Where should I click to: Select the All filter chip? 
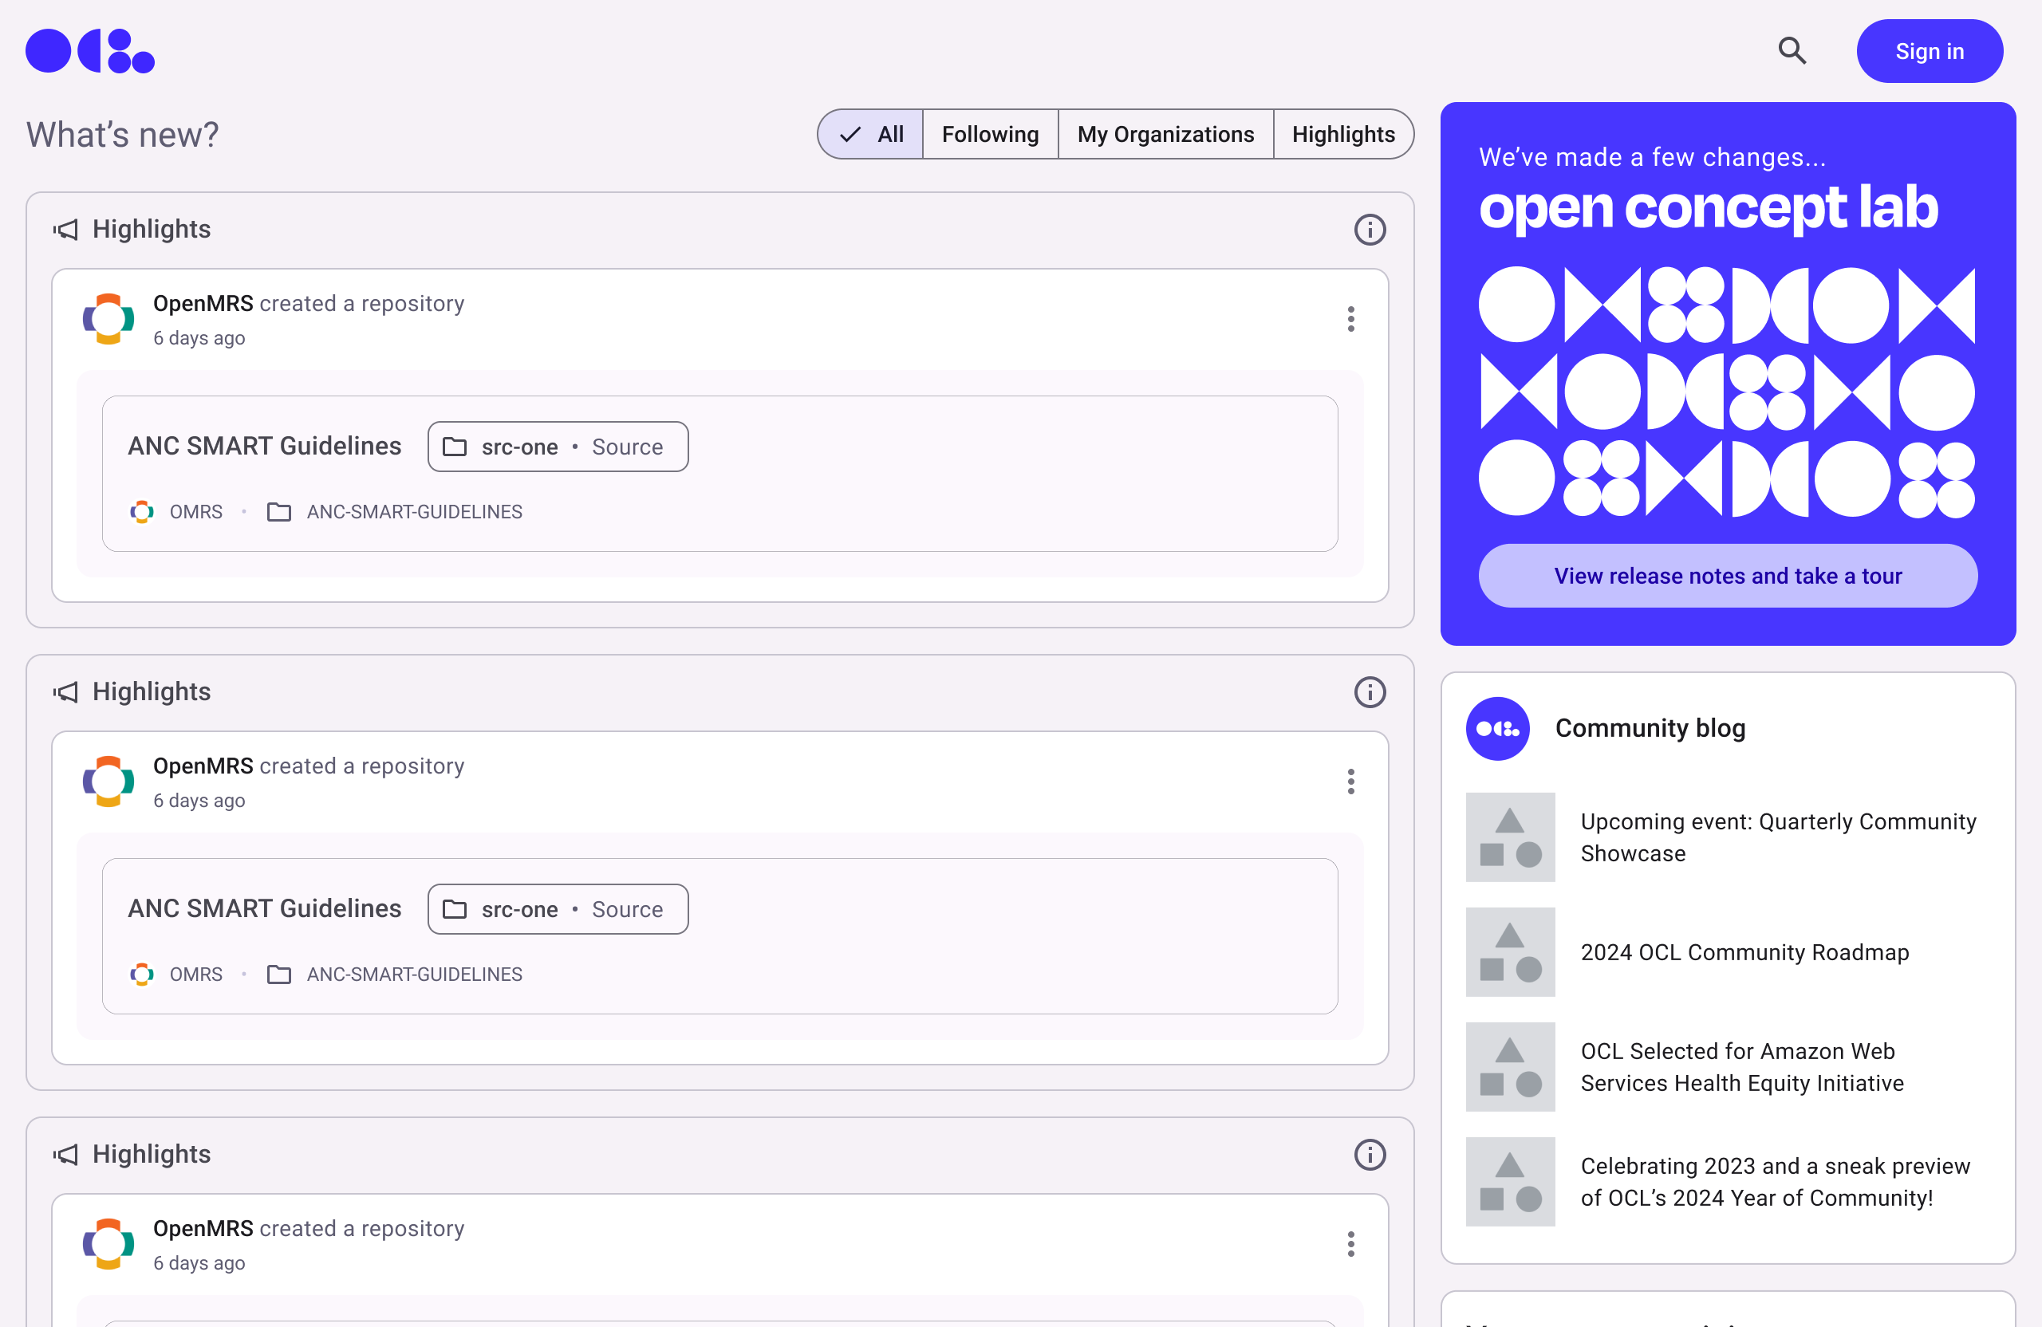(872, 135)
